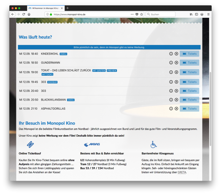Click the GUNDERMANN film title
Image resolution: width=221 pixels, height=194 pixels.
(50, 63)
